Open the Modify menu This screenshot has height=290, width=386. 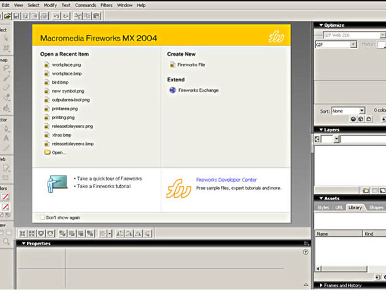50,5
